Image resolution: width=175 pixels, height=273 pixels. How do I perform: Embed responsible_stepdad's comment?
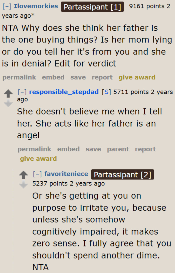coord(68,149)
